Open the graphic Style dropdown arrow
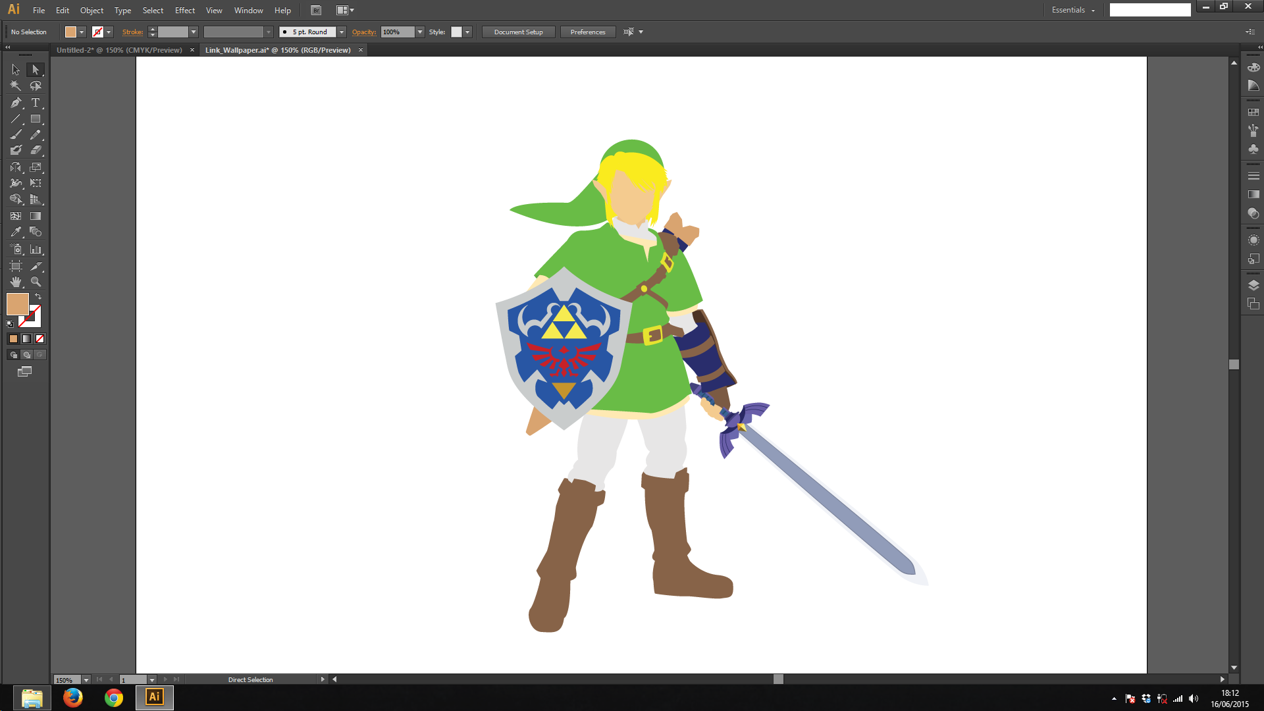Image resolution: width=1264 pixels, height=711 pixels. point(467,32)
